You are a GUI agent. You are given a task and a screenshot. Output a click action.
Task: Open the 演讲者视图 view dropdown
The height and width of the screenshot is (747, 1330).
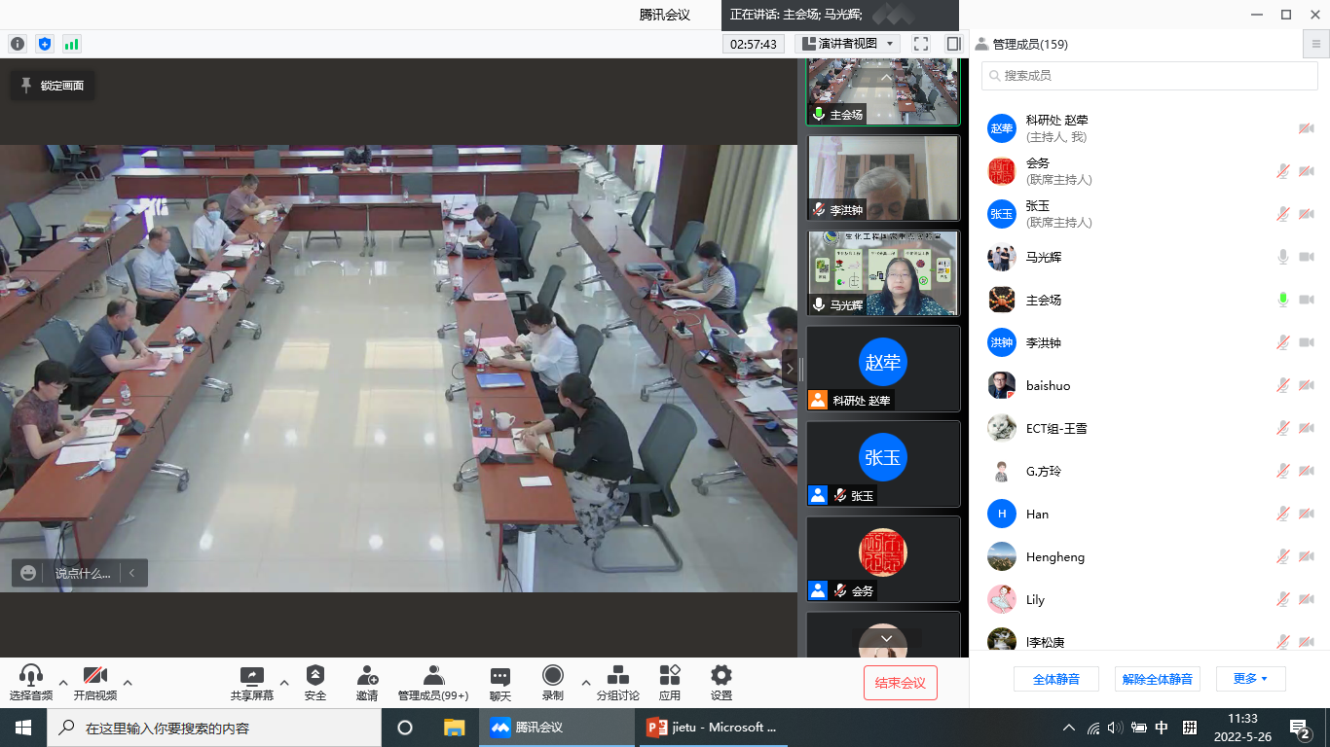(x=847, y=44)
